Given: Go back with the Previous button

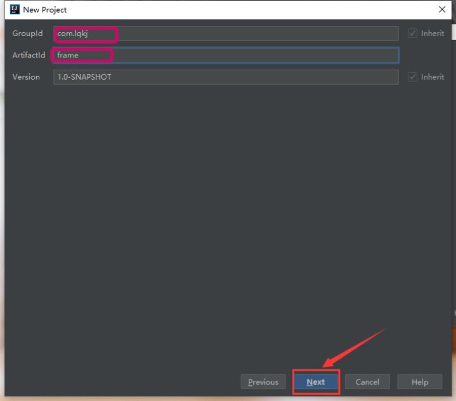Looking at the screenshot, I should coord(263,382).
